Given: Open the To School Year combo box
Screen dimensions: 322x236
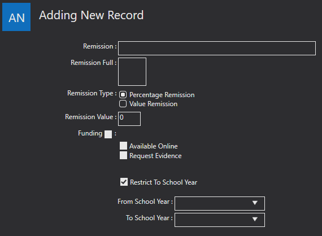Looking at the screenshot, I should point(220,220).
